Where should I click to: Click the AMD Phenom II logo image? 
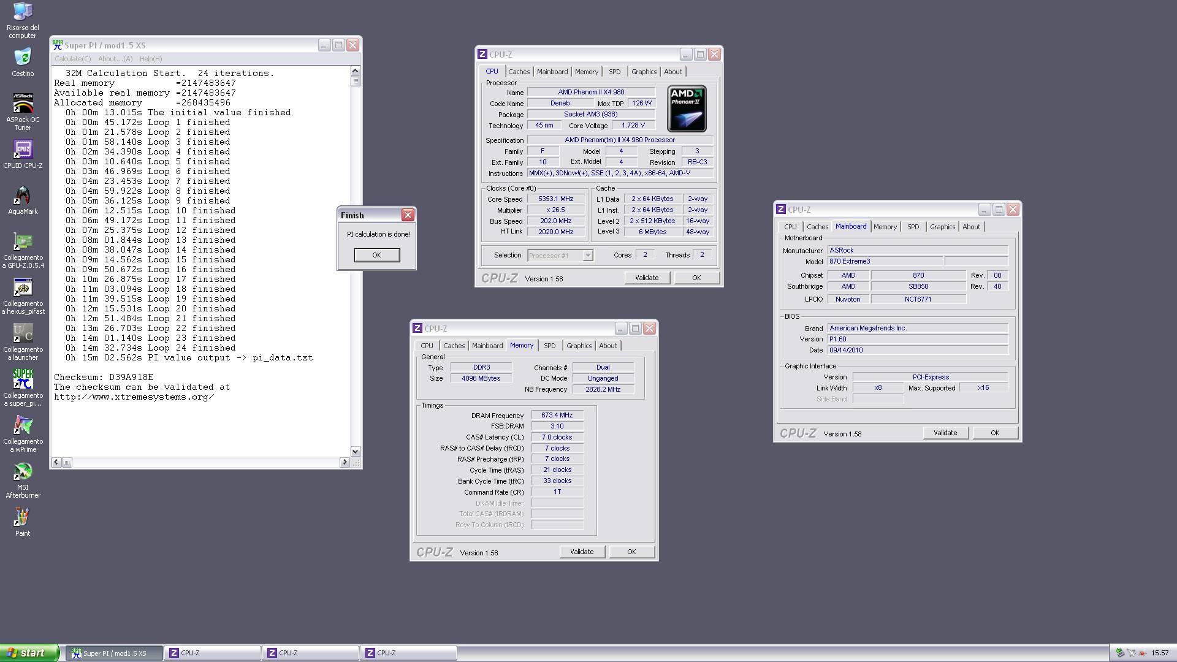pos(687,108)
